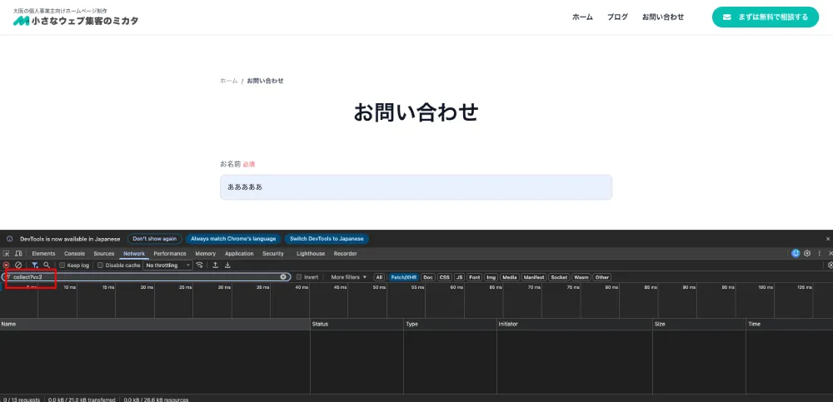Sort by the Initiator column header
Viewport: 833px width, 402px height.
(574, 324)
